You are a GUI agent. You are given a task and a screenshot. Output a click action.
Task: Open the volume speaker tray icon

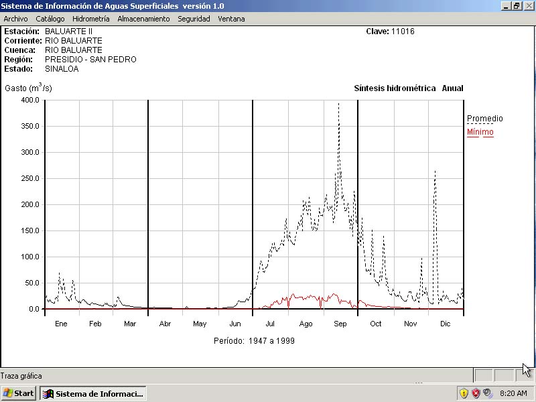[x=488, y=393]
